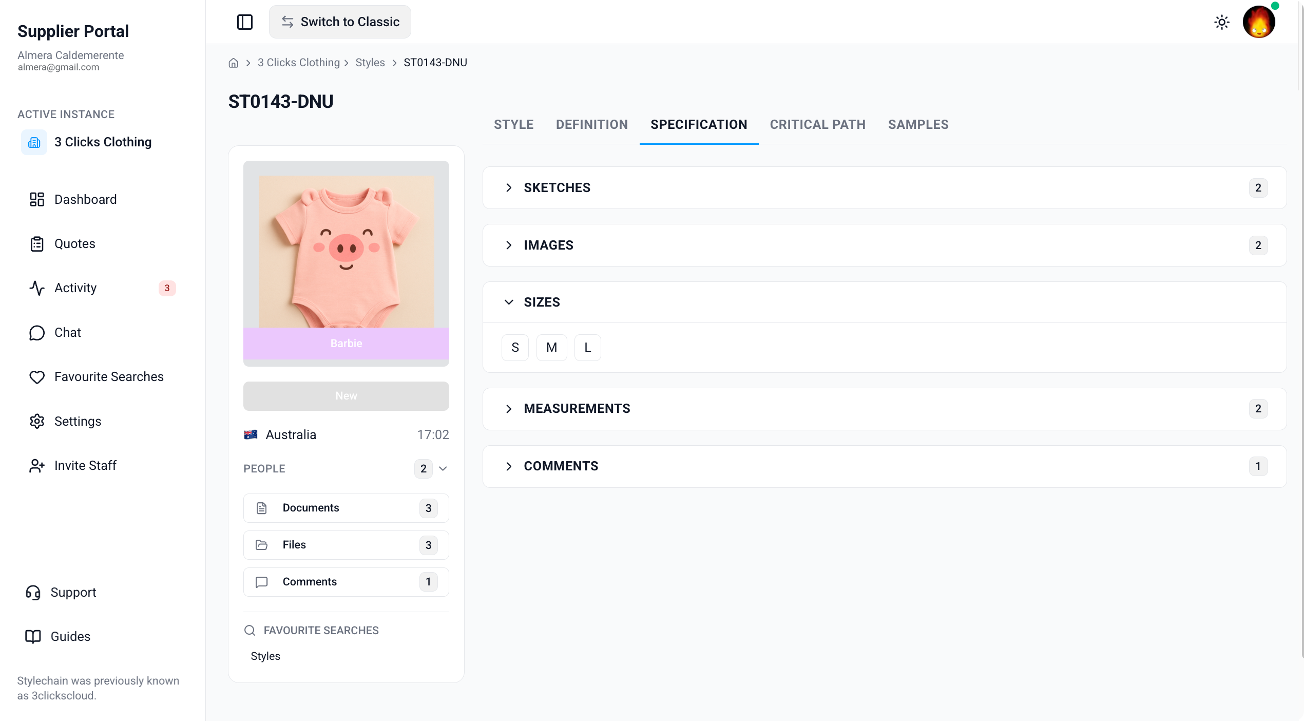Screen dimensions: 1304x721
Task: Open Comments row in the style card
Action: coord(346,582)
